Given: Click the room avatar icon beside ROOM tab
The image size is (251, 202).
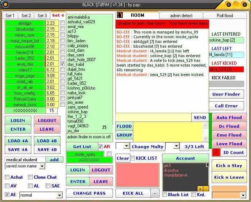Looking at the screenshot, I should (x=120, y=15).
